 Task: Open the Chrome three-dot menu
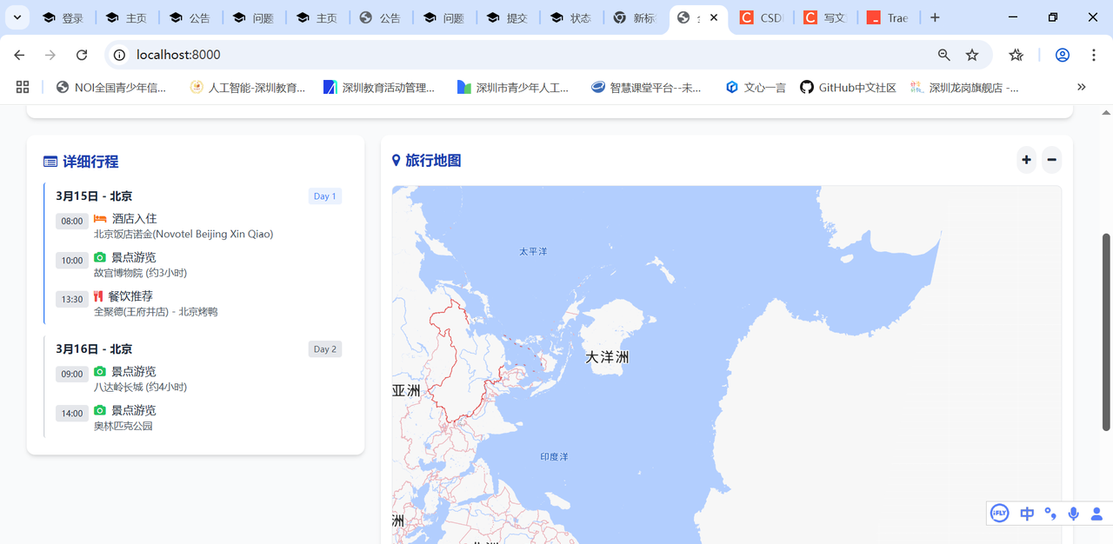click(1093, 54)
